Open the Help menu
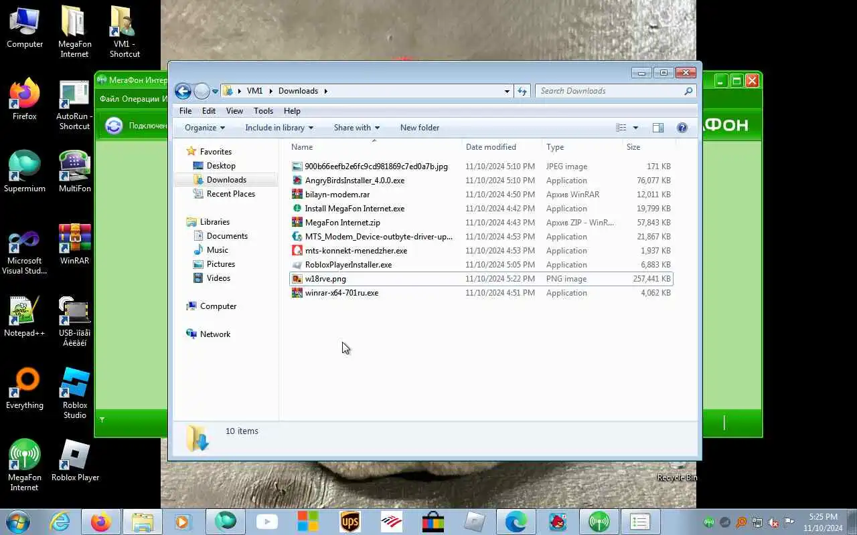Image resolution: width=857 pixels, height=535 pixels. 292,111
